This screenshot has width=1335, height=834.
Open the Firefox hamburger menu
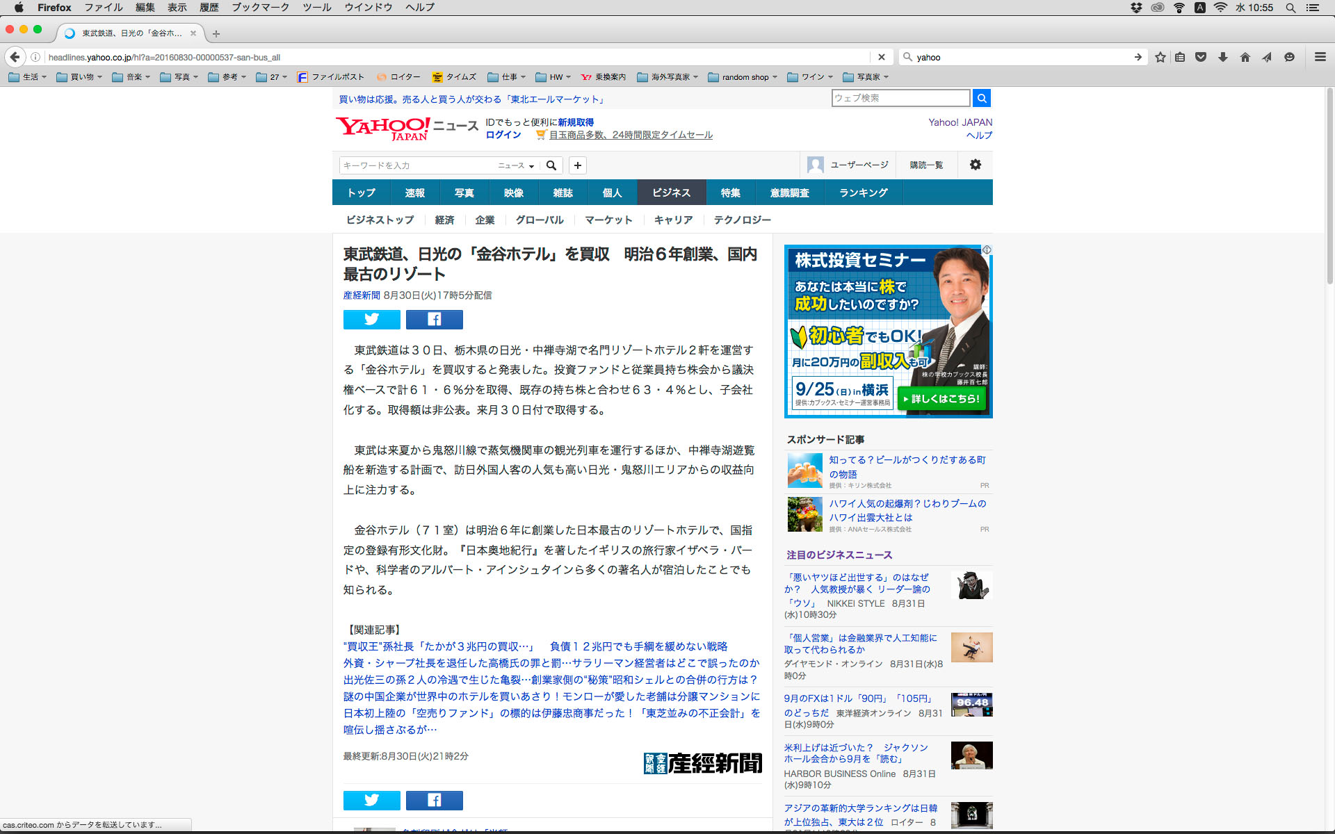pos(1320,57)
